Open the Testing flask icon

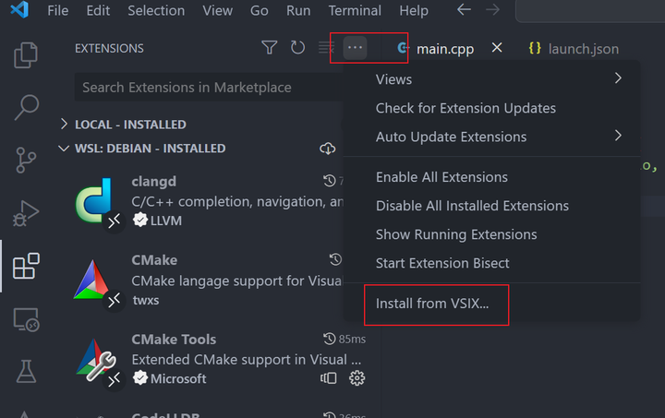point(26,372)
